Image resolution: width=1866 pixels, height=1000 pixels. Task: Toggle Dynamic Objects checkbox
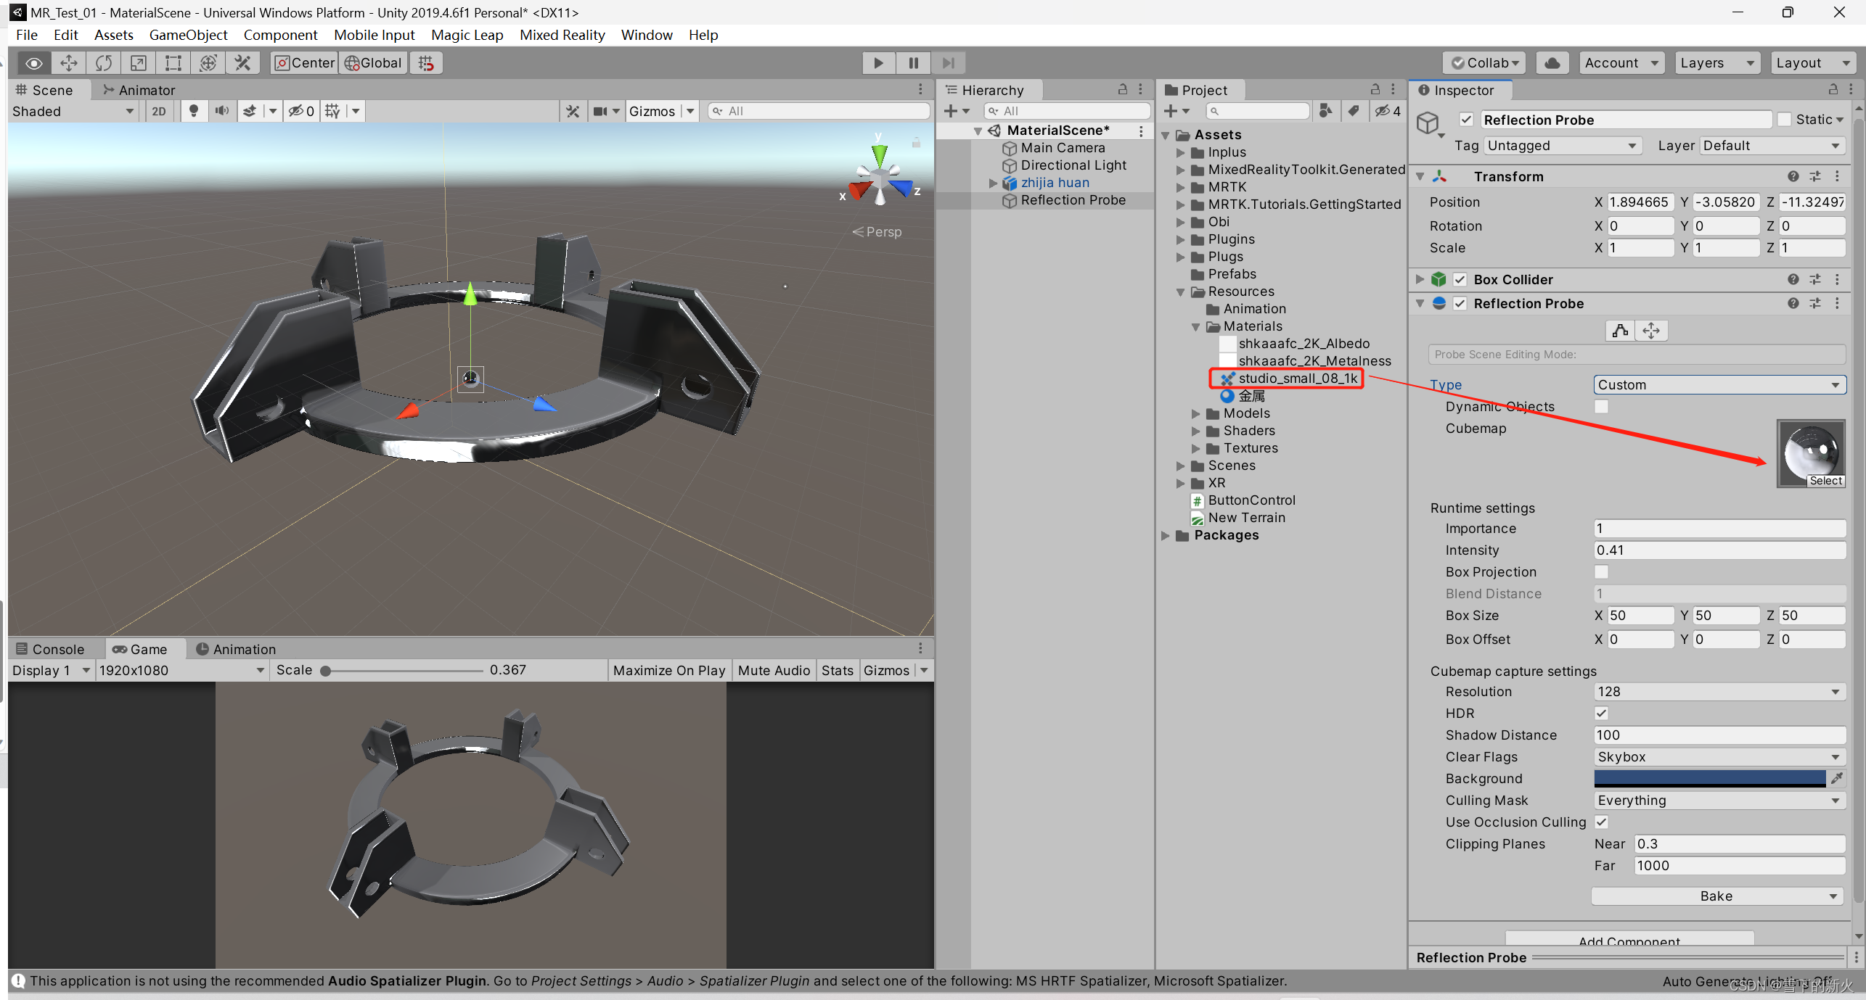pos(1601,406)
